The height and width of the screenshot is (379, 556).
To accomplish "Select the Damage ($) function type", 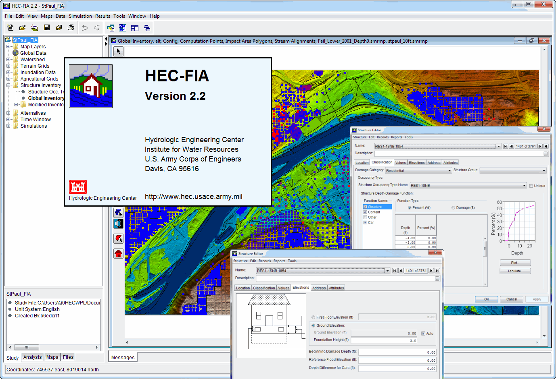I will pyautogui.click(x=453, y=208).
